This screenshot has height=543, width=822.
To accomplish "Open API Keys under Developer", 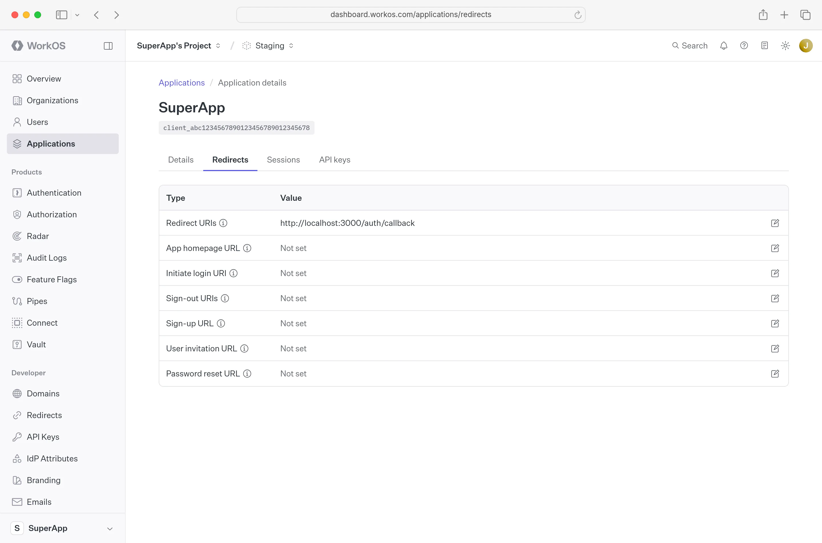I will point(63,437).
